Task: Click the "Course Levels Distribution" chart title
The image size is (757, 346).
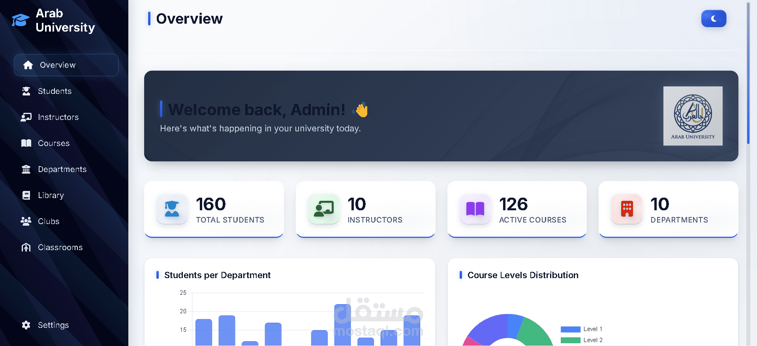Action: point(523,275)
